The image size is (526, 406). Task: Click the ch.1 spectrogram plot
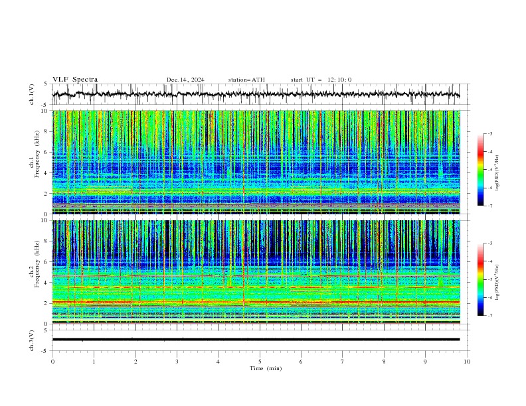click(256, 162)
